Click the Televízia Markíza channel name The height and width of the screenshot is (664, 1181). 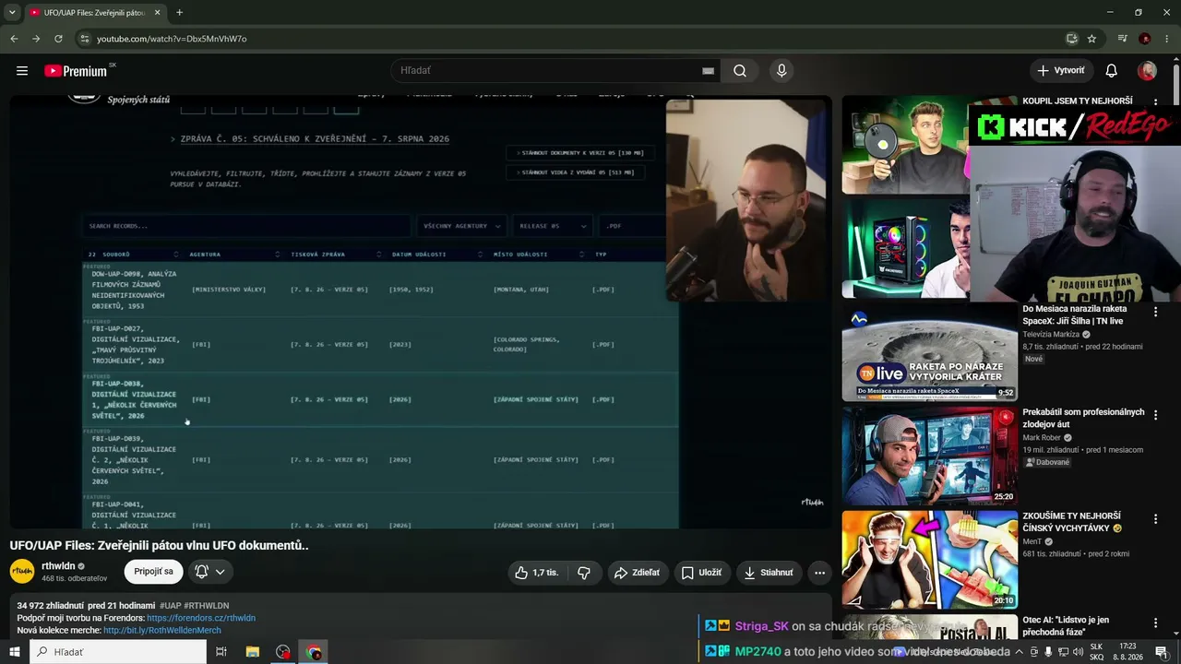[x=1051, y=335]
